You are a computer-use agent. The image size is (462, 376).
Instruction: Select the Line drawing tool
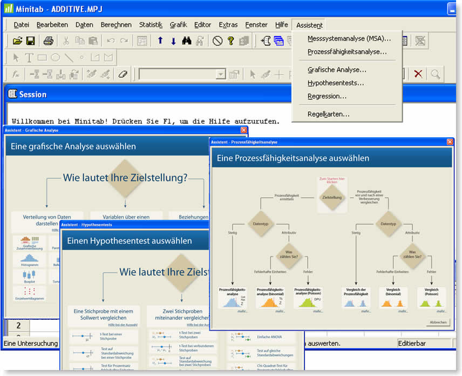pyautogui.click(x=69, y=57)
